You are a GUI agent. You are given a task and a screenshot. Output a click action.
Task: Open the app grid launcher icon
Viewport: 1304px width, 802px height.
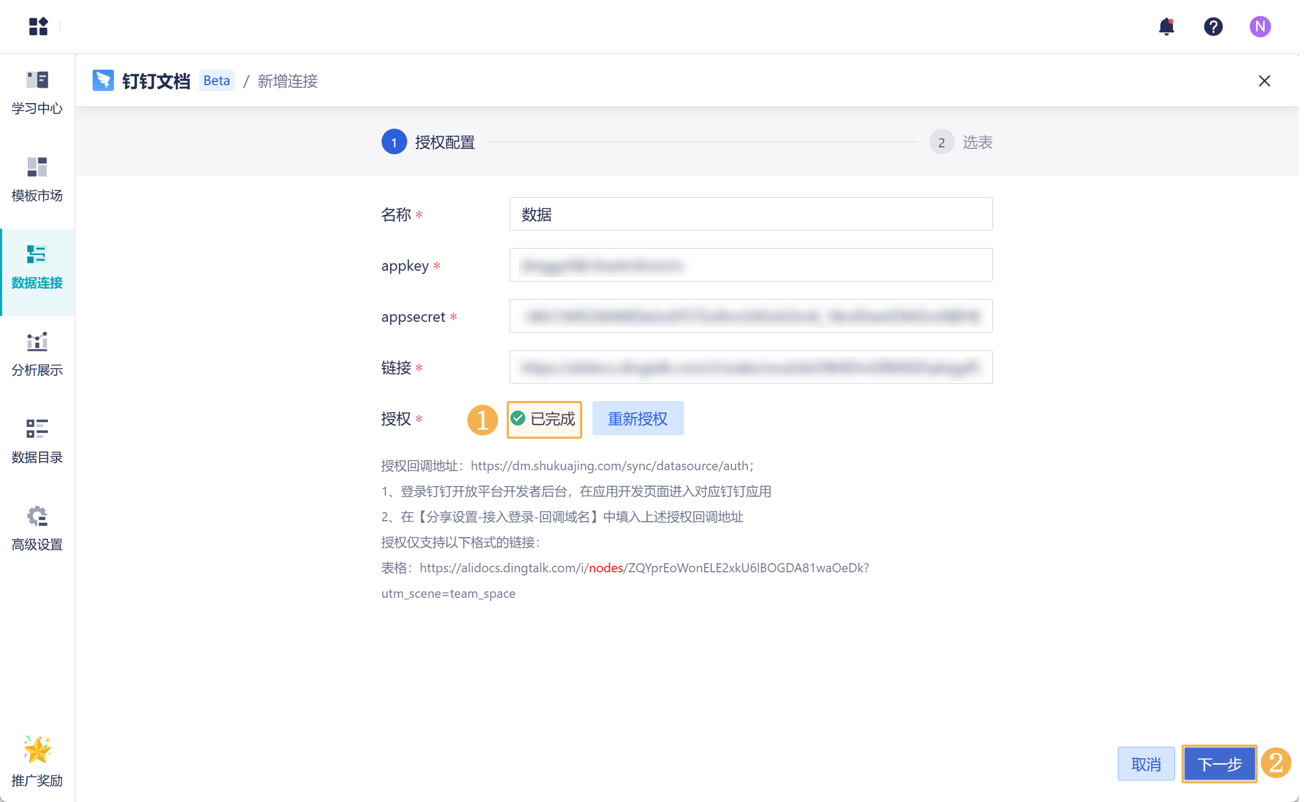(38, 26)
